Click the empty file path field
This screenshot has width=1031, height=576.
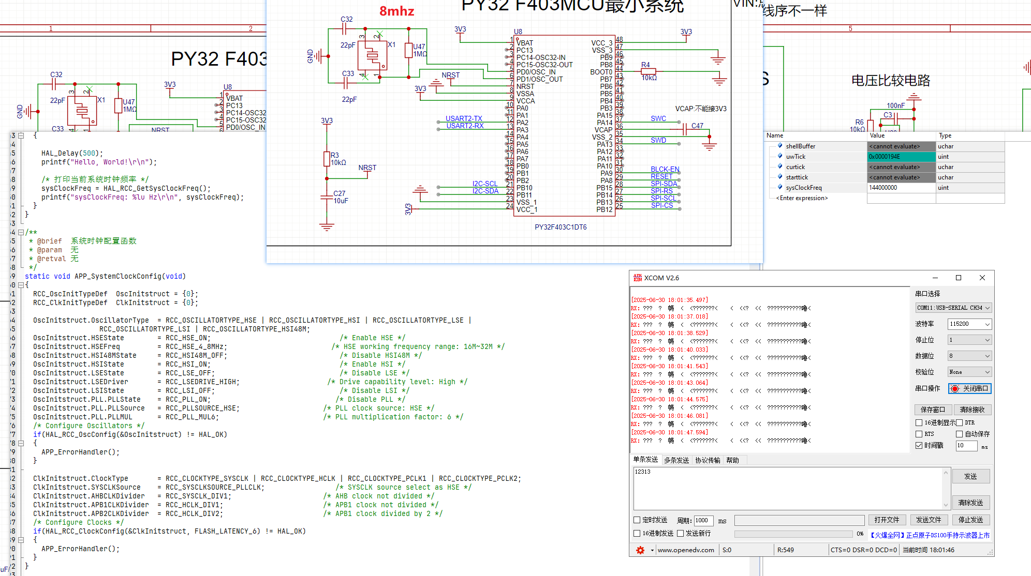(799, 520)
